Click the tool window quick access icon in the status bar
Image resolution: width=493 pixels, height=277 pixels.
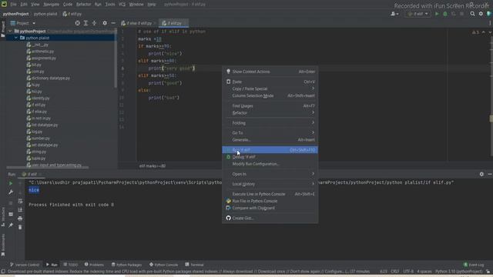[x=3, y=272]
